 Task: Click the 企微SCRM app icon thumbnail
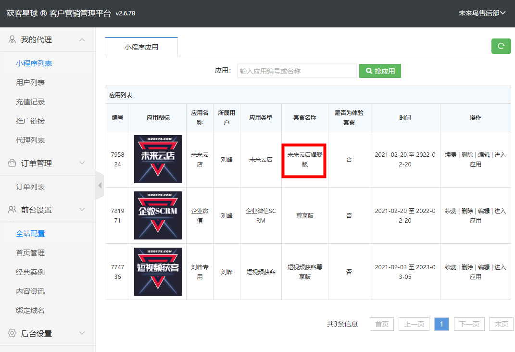click(158, 215)
